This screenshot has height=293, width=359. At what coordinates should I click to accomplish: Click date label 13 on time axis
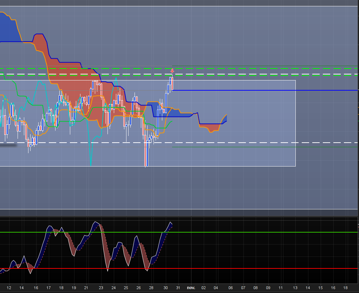tap(295, 288)
